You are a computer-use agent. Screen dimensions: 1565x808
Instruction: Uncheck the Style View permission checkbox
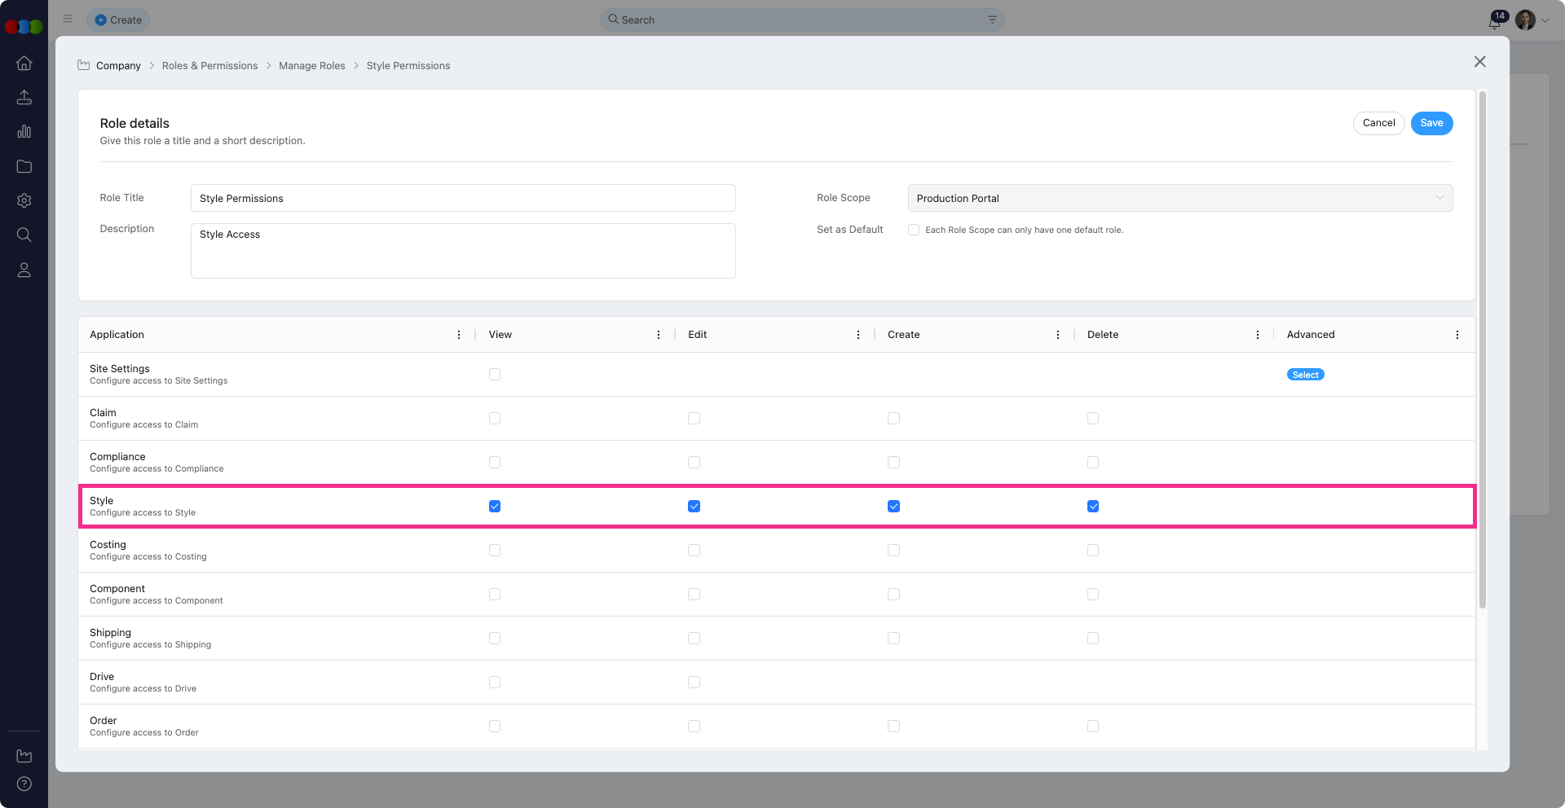coord(495,507)
